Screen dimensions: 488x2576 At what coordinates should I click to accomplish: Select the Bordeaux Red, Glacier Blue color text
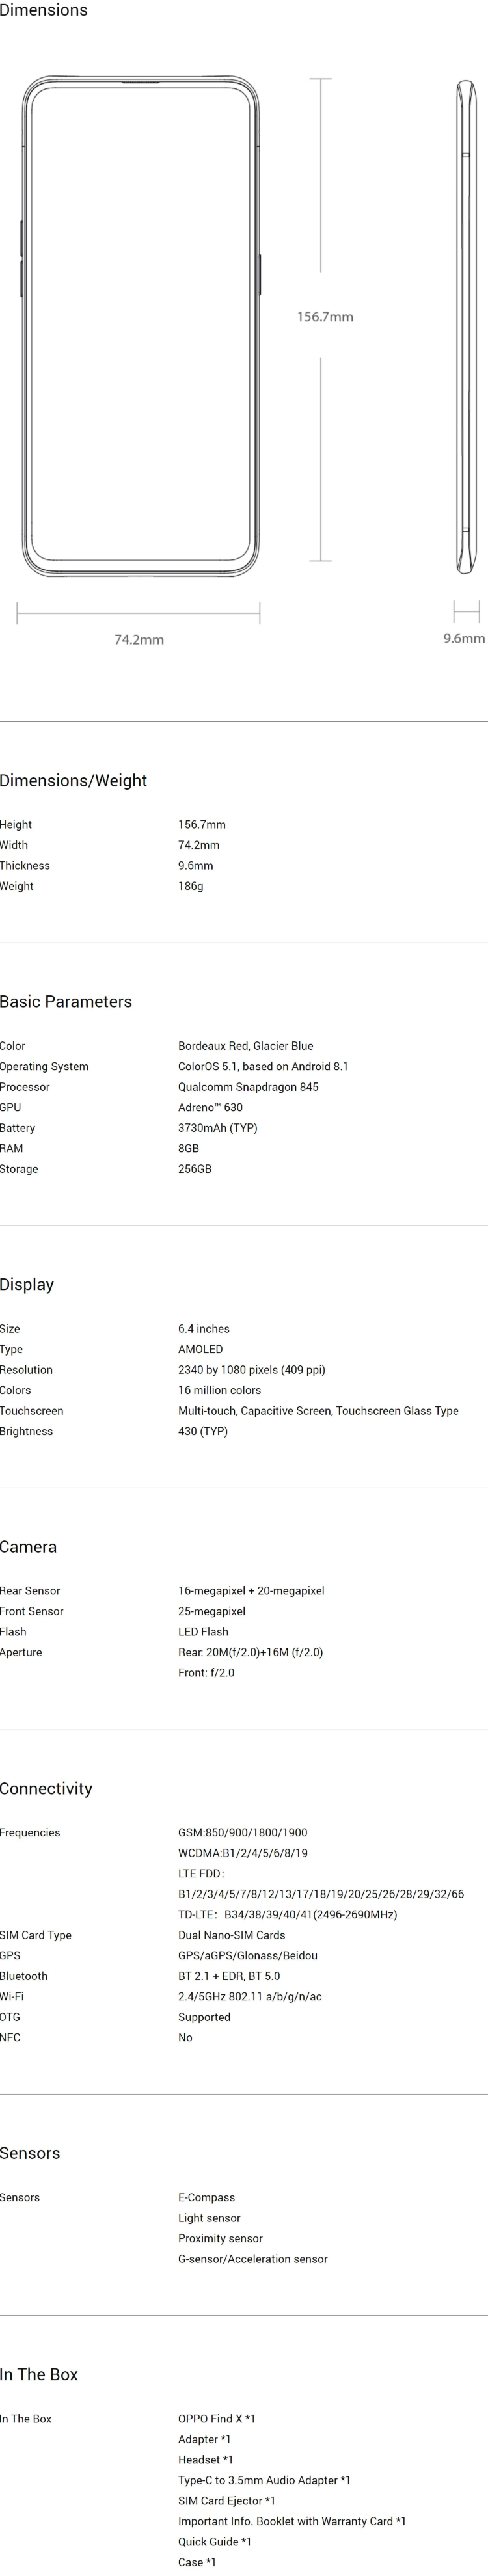pyautogui.click(x=245, y=1046)
